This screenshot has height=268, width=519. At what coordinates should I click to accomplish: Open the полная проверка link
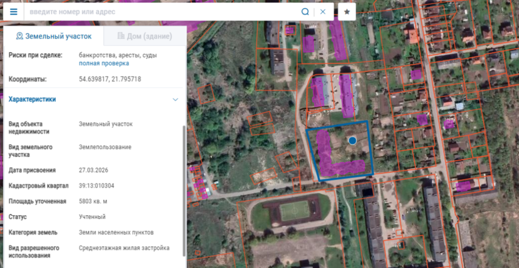pos(104,63)
